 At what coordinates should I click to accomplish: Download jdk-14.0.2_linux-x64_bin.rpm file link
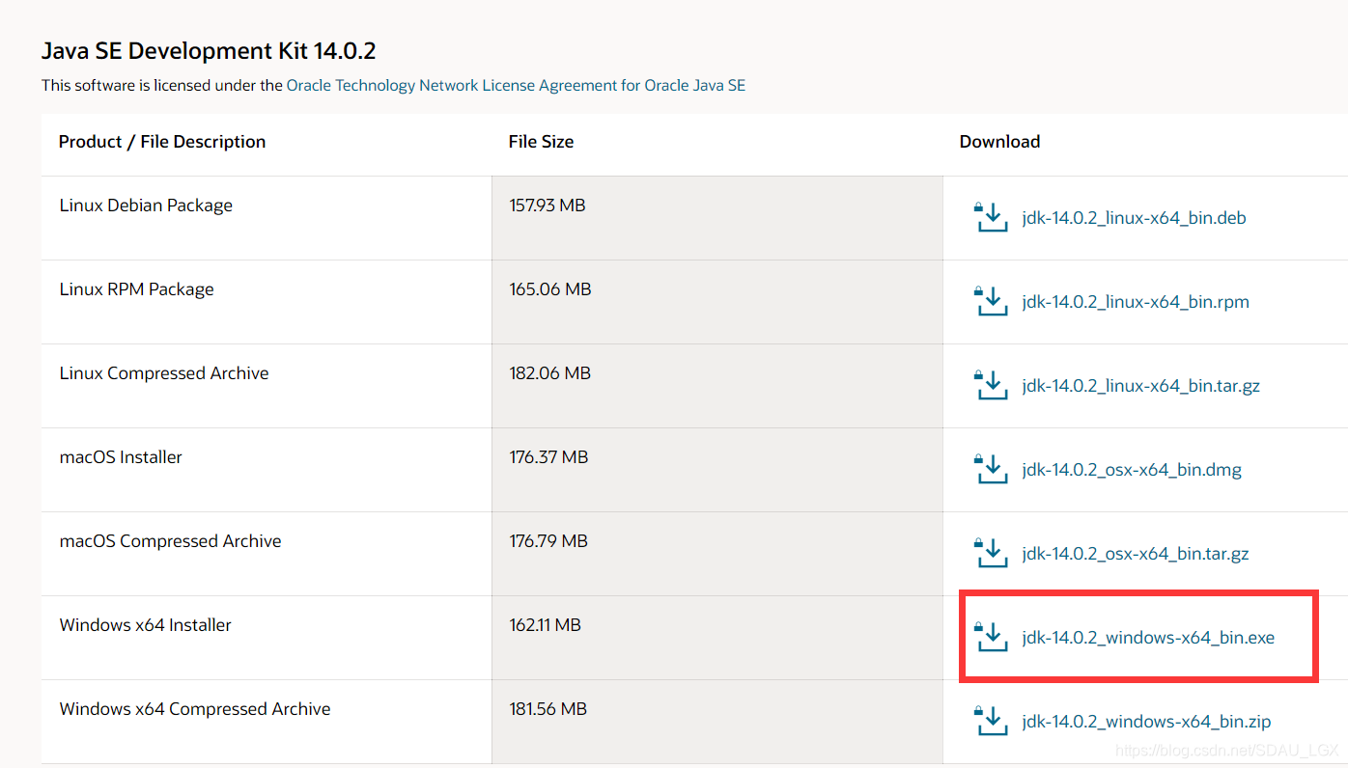pyautogui.click(x=1136, y=302)
